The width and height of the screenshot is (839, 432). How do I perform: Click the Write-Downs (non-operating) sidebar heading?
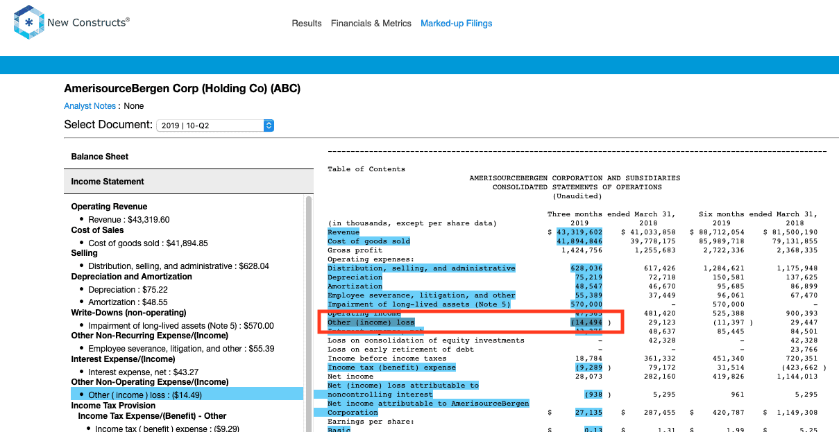[x=127, y=313]
